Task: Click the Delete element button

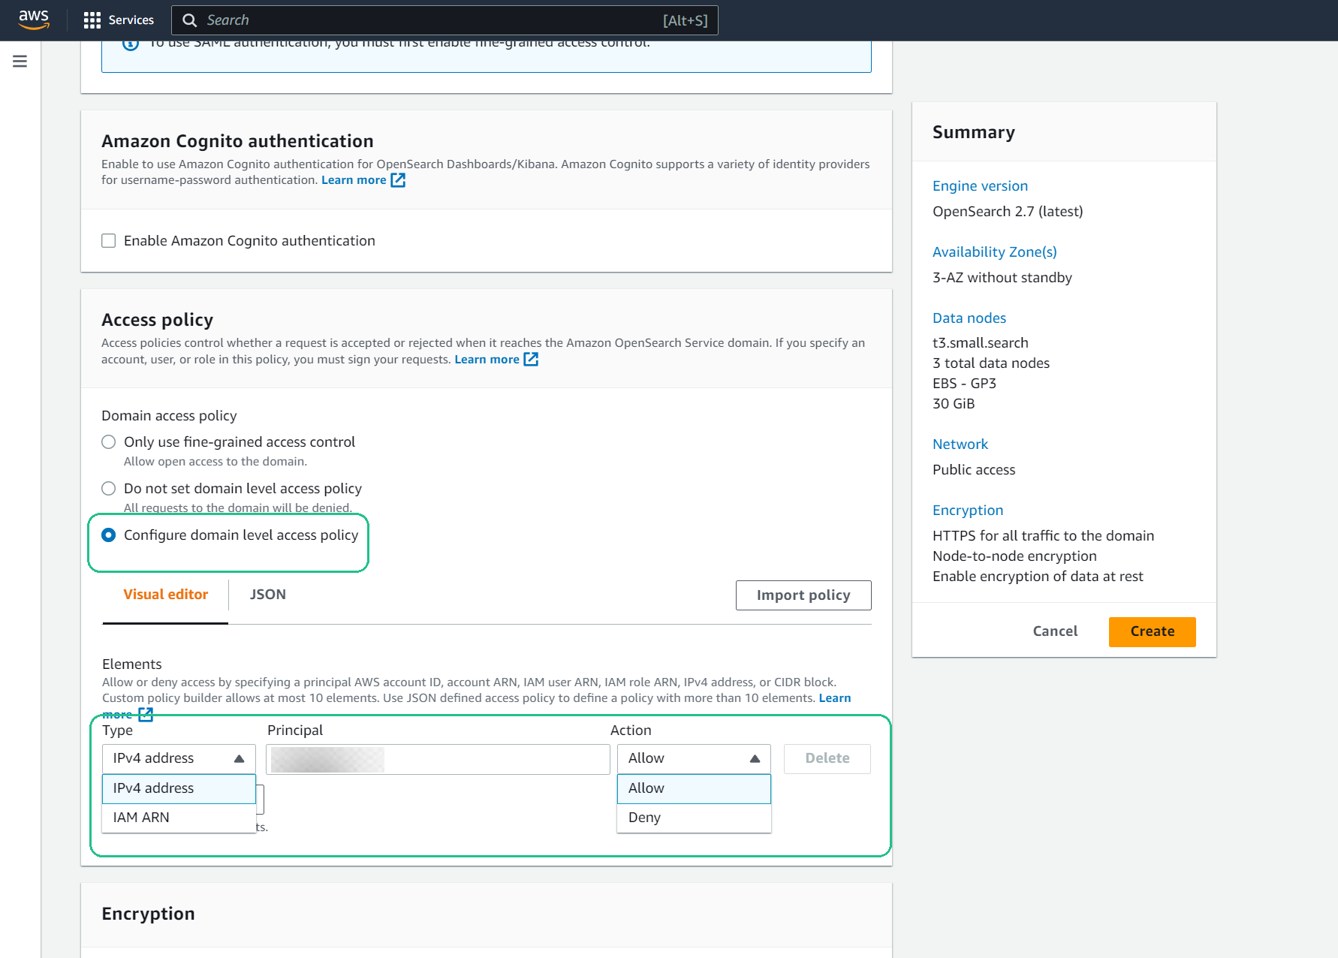Action: (827, 759)
